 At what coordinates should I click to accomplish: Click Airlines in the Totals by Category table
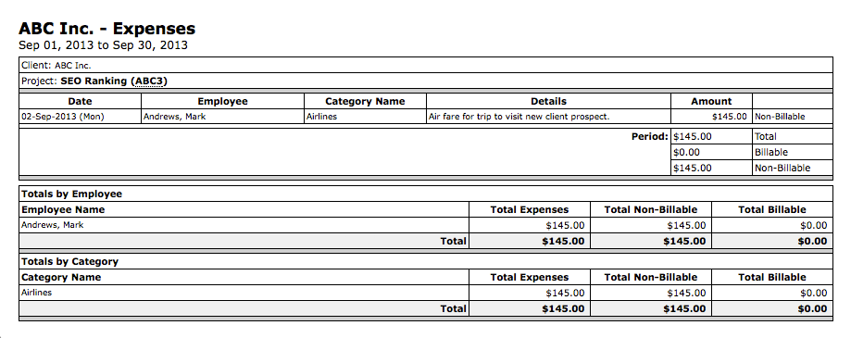point(36,293)
